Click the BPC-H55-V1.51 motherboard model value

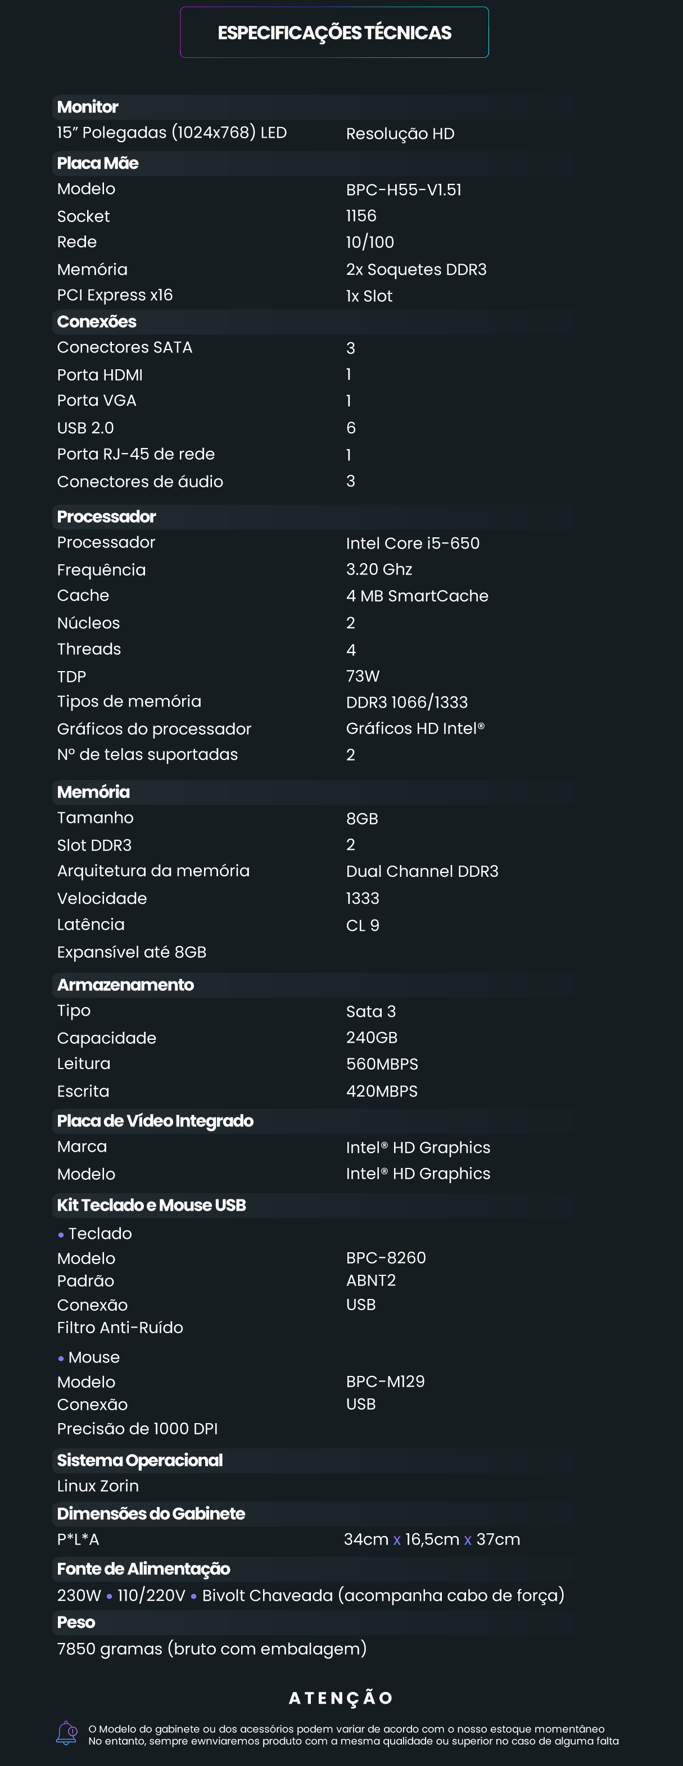403,190
